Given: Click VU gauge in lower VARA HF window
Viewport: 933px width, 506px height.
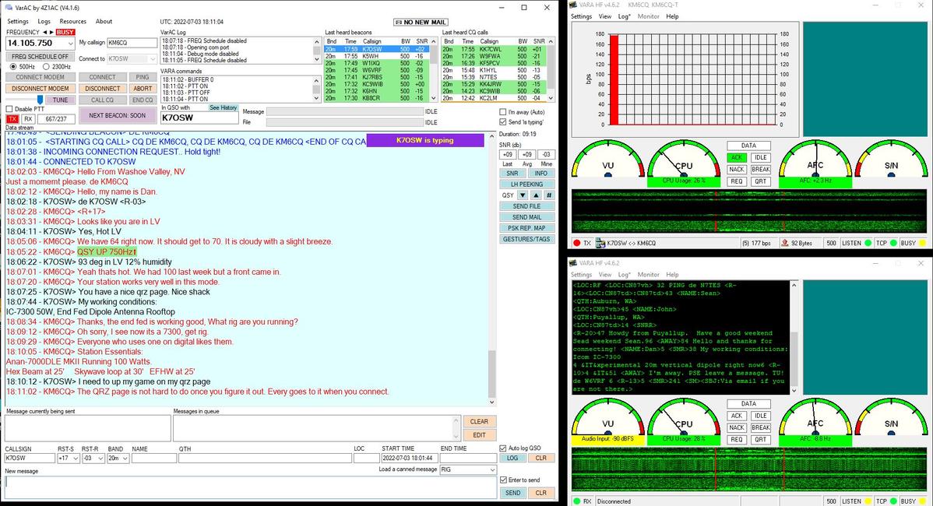Looking at the screenshot, I should pos(607,417).
